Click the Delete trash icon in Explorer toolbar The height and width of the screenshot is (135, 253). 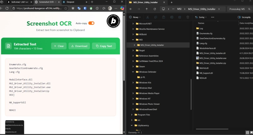(x=188, y=17)
